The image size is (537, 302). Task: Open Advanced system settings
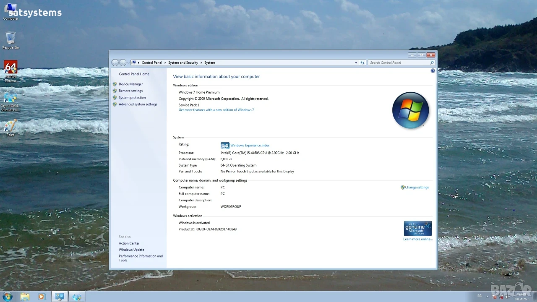point(138,104)
